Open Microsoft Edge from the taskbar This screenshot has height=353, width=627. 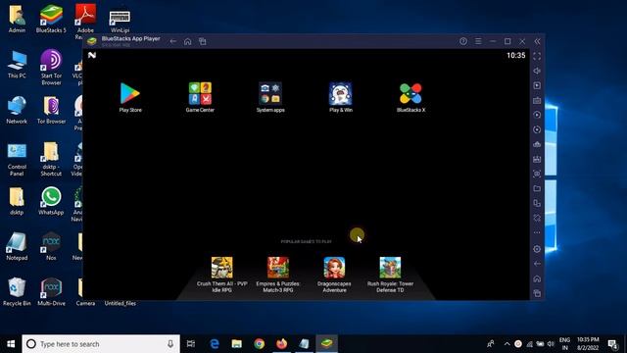(215, 344)
